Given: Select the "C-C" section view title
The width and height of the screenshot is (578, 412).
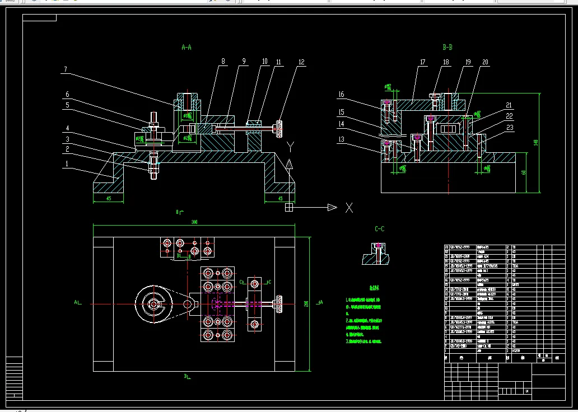Looking at the screenshot, I should coord(380,229).
